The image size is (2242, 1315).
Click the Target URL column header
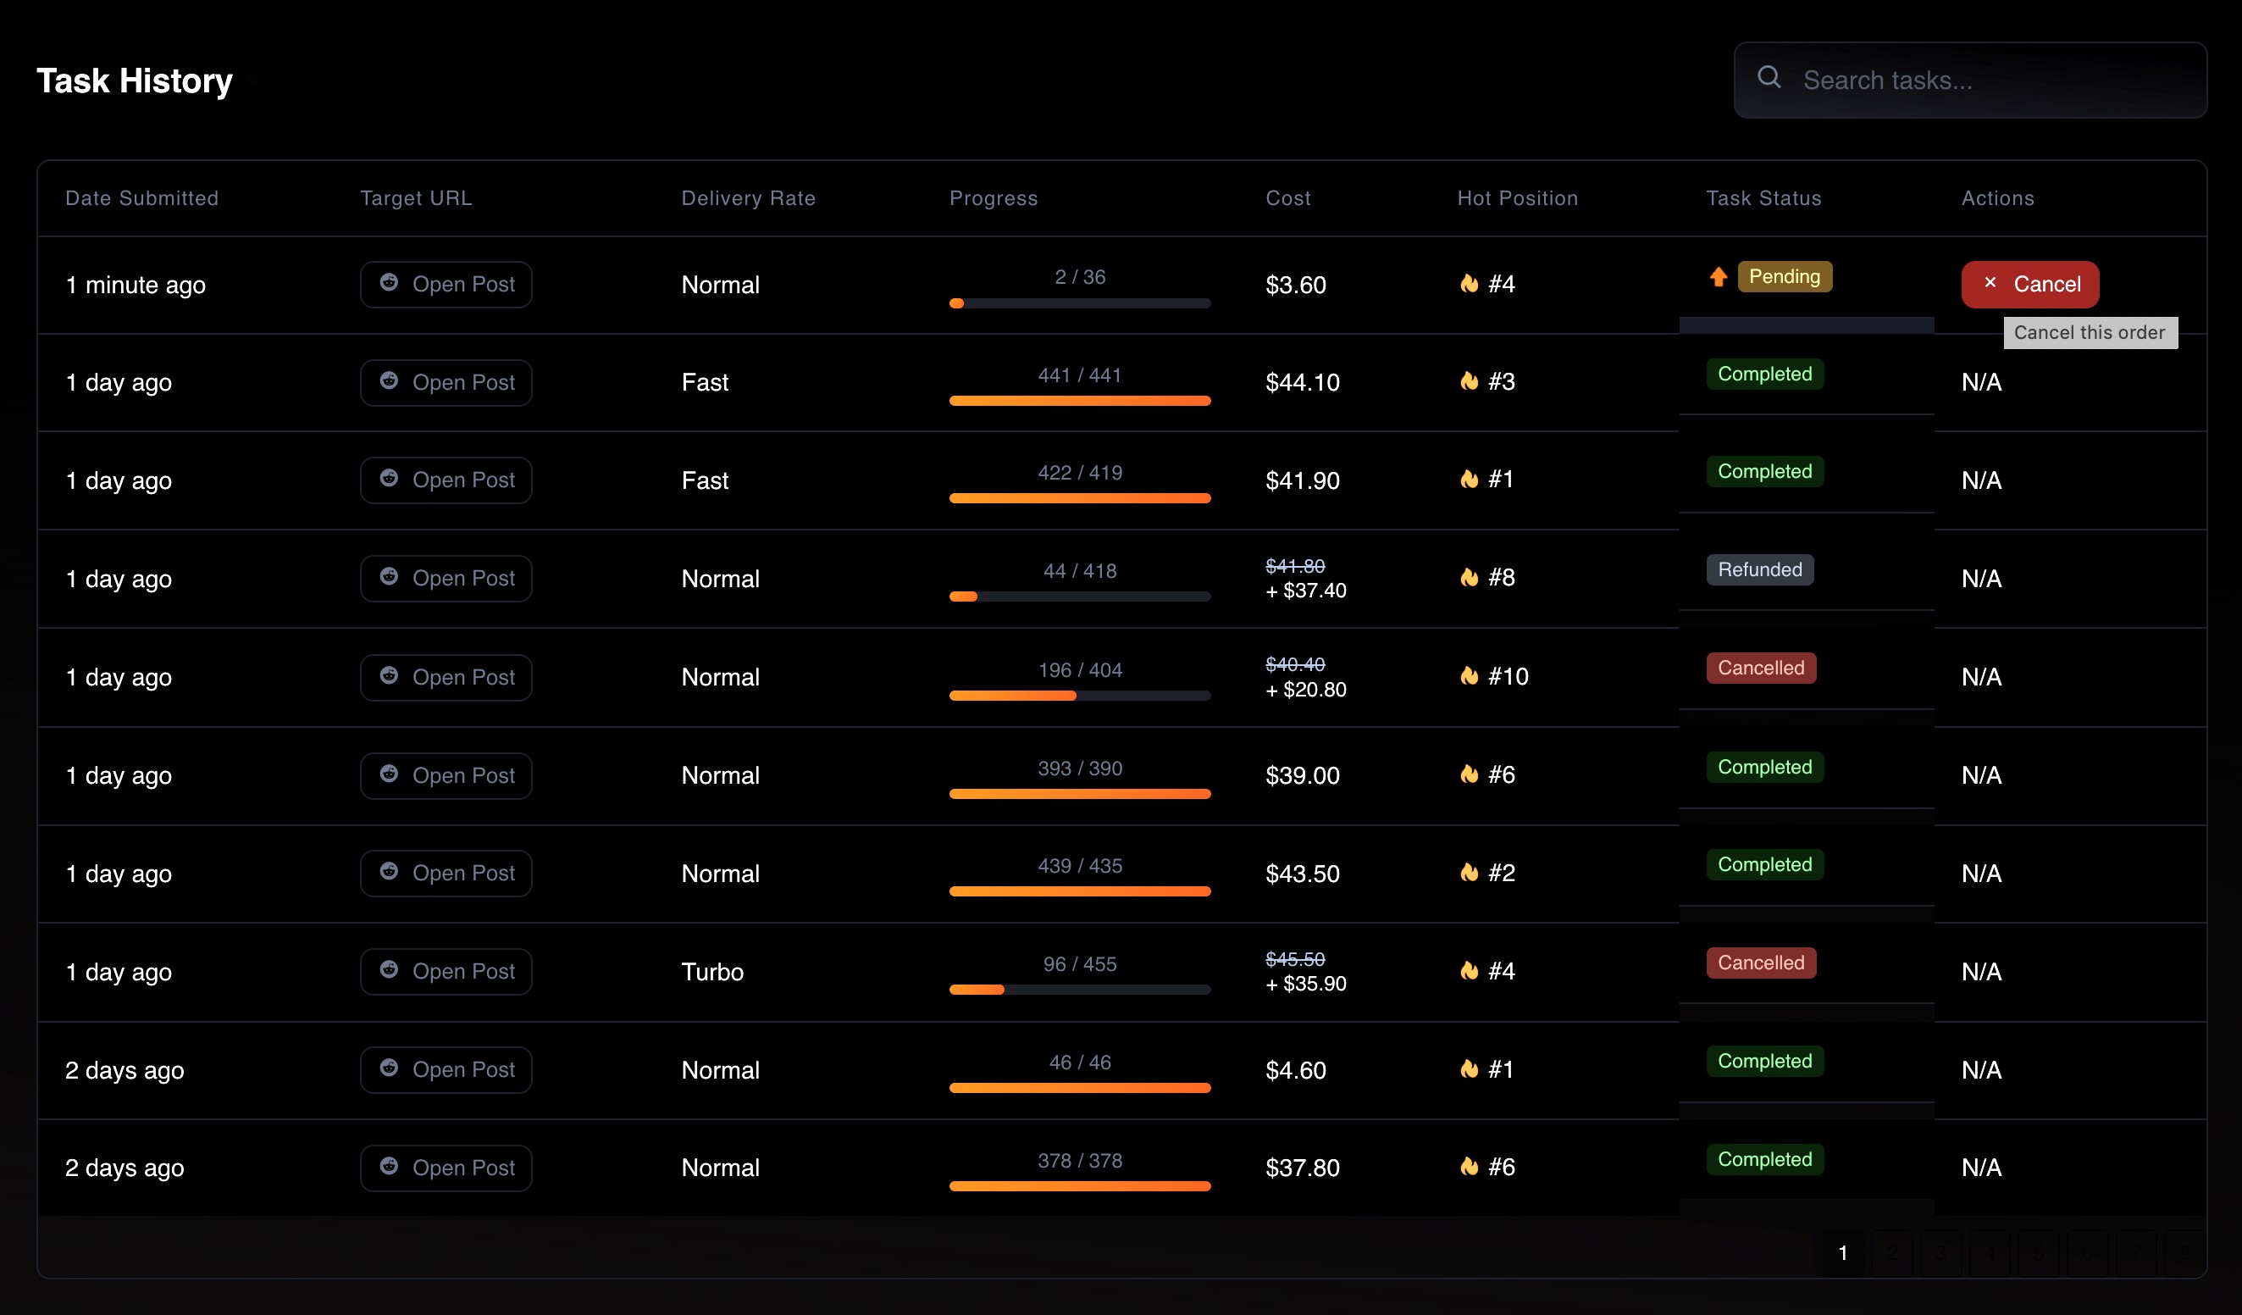pyautogui.click(x=416, y=198)
